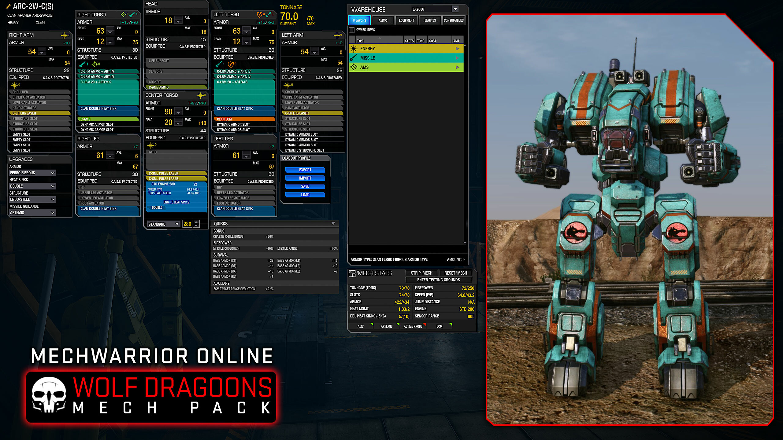Open the ENERGY weapon category icon in Warehouse
The width and height of the screenshot is (783, 440).
pos(354,48)
